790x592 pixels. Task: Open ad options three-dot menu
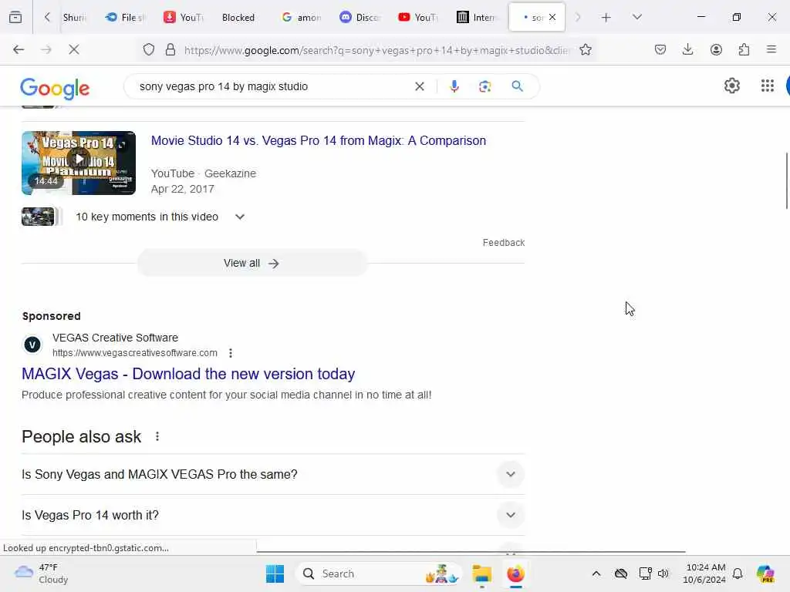coord(230,353)
